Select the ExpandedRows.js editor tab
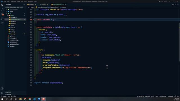 click(x=58, y=4)
